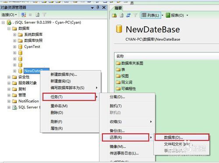Expand the 安全性 folder

click(x=9, y=77)
